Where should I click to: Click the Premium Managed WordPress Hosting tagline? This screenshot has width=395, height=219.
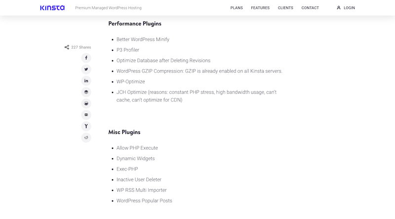pyautogui.click(x=108, y=8)
